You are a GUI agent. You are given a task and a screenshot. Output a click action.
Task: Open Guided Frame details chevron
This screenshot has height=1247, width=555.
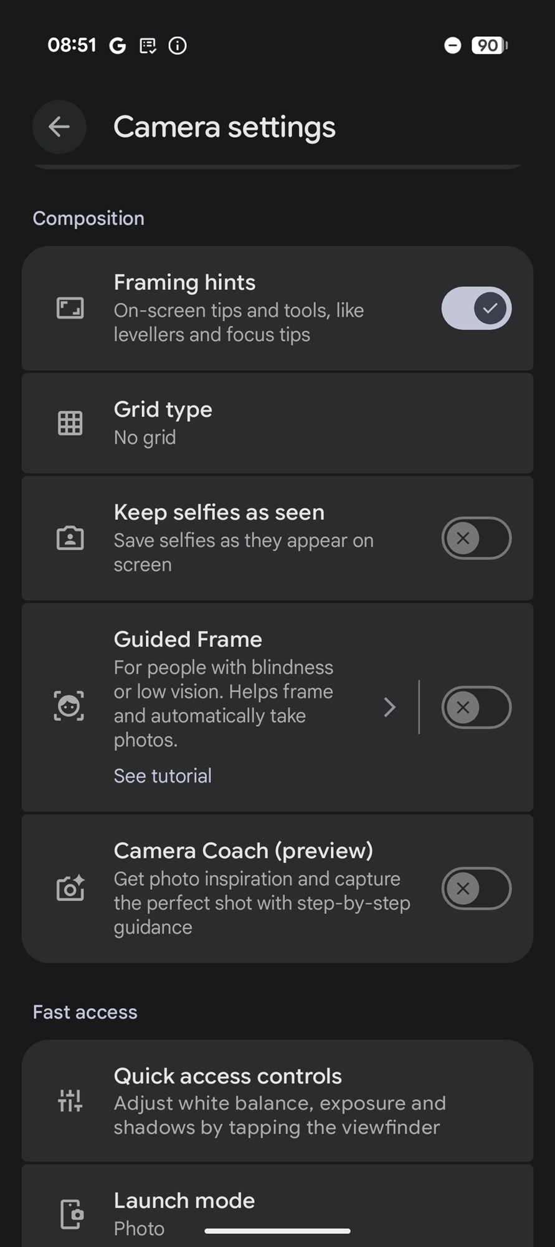click(390, 707)
